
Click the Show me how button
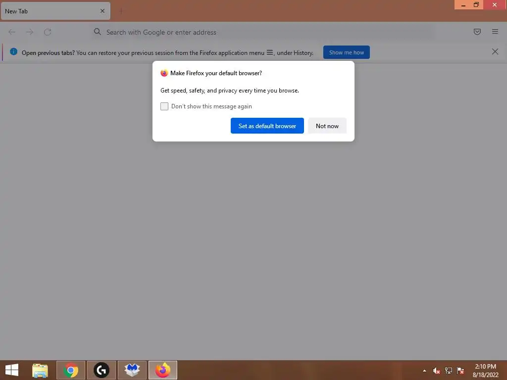[x=346, y=52]
